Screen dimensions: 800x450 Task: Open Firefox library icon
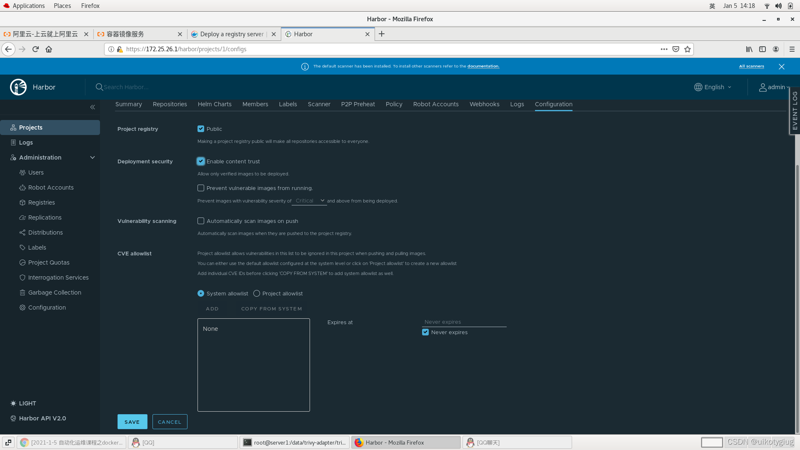(x=749, y=49)
